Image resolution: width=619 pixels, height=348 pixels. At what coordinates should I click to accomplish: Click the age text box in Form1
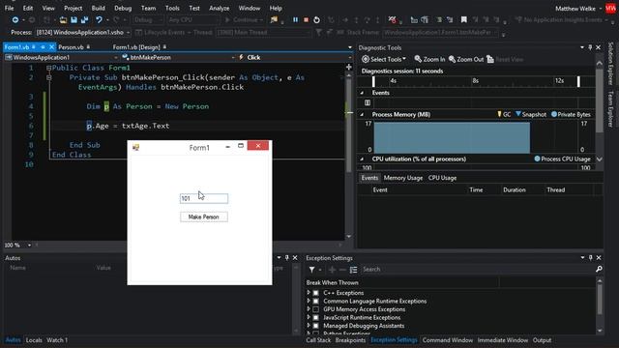[204, 198]
